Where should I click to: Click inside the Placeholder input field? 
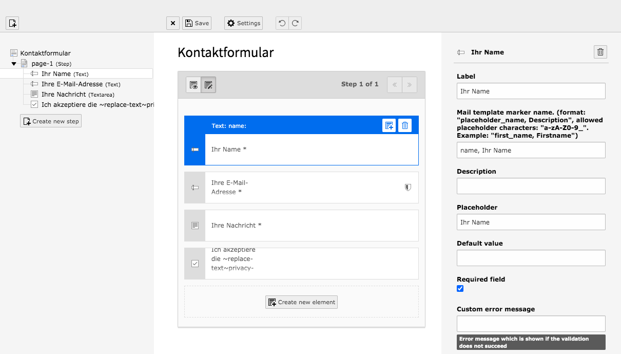531,222
